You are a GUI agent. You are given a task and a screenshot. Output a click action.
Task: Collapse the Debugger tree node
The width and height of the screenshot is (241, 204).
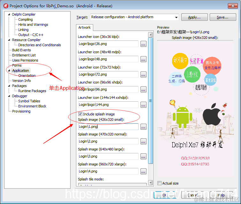pyautogui.click(x=9, y=96)
